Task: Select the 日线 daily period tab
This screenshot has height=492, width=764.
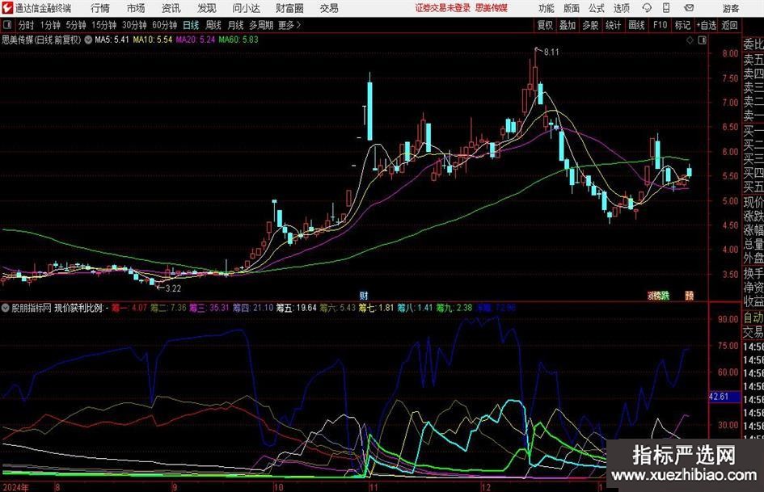Action: [x=191, y=25]
